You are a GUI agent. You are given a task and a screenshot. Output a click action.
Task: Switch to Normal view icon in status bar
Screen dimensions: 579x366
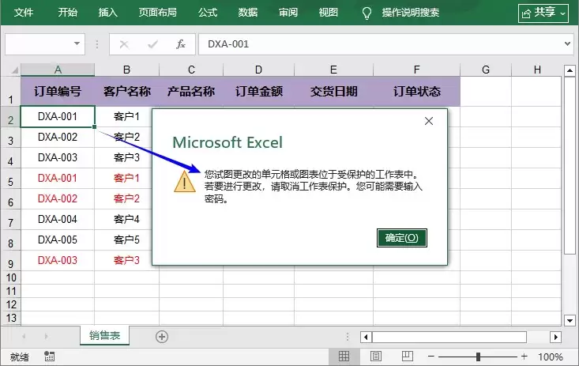click(x=344, y=357)
